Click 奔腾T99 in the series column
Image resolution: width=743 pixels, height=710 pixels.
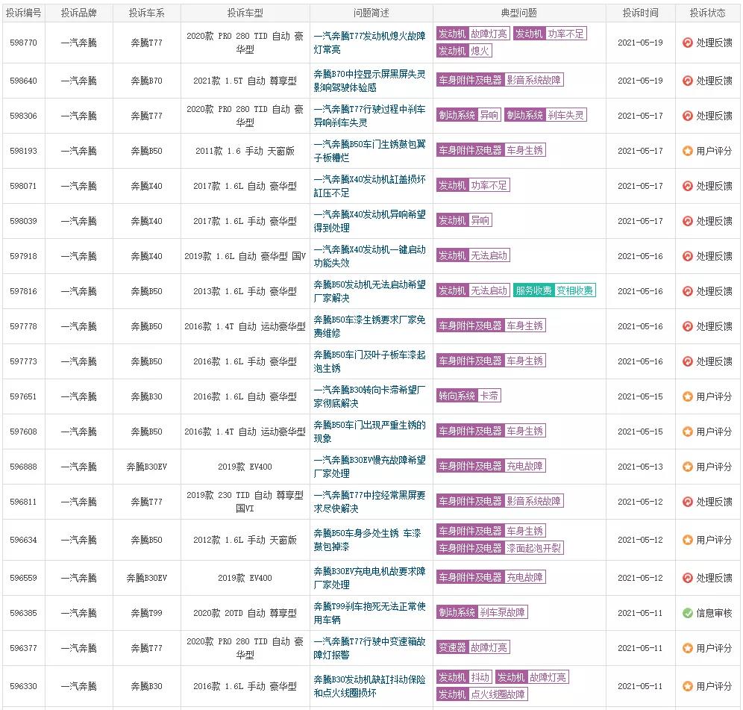146,613
